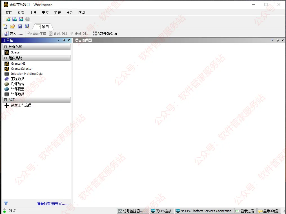The width and height of the screenshot is (286, 214).
Task: Select the 几何结构 label
Action: click(x=17, y=84)
